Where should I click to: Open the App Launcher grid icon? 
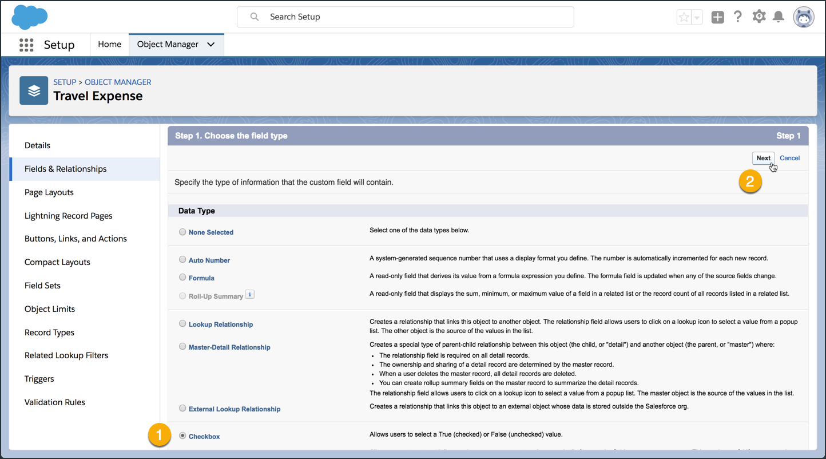(26, 45)
